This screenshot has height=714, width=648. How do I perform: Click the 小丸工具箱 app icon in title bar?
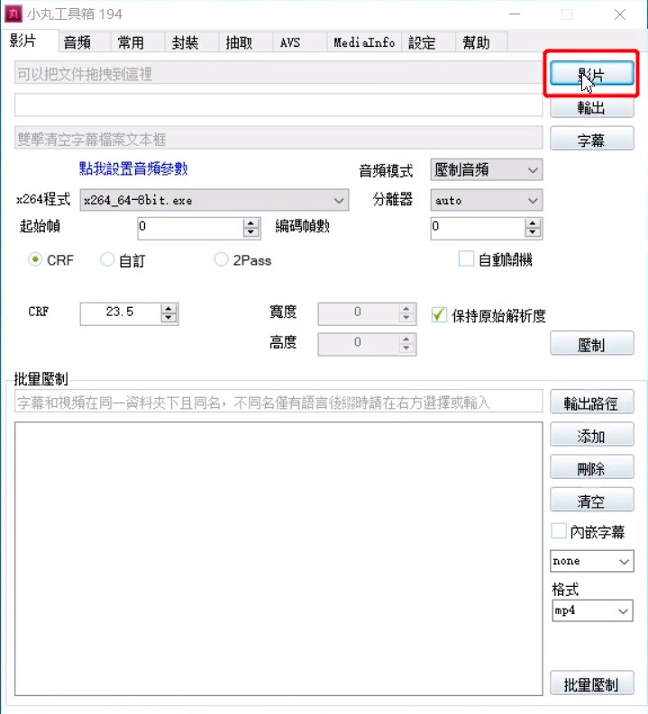[14, 14]
